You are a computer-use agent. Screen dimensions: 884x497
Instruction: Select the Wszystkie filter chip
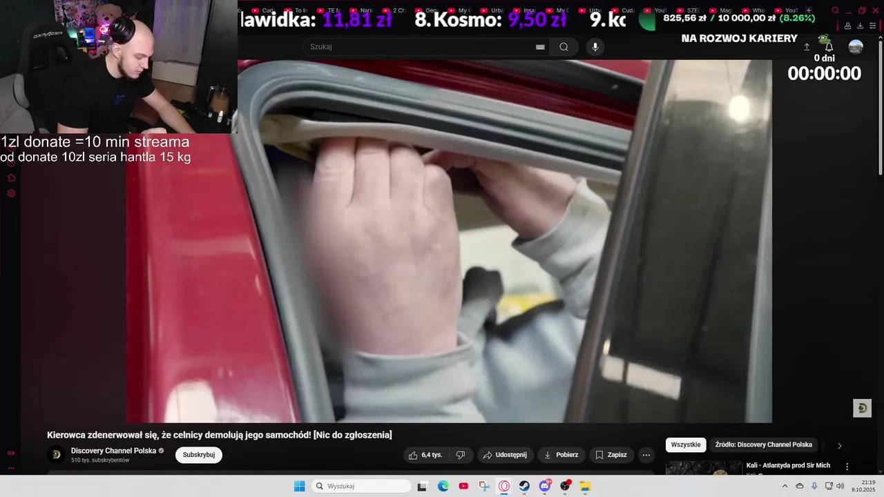[686, 445]
